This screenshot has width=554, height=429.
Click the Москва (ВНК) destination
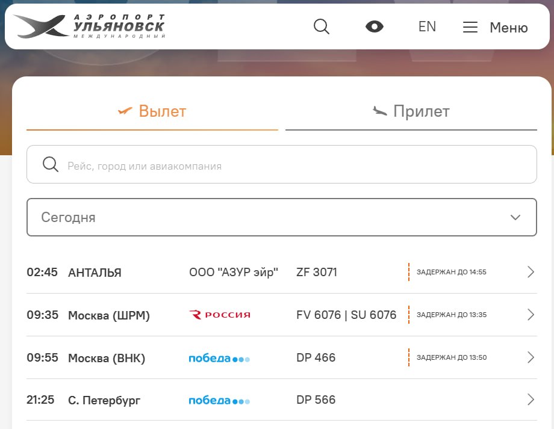click(107, 358)
